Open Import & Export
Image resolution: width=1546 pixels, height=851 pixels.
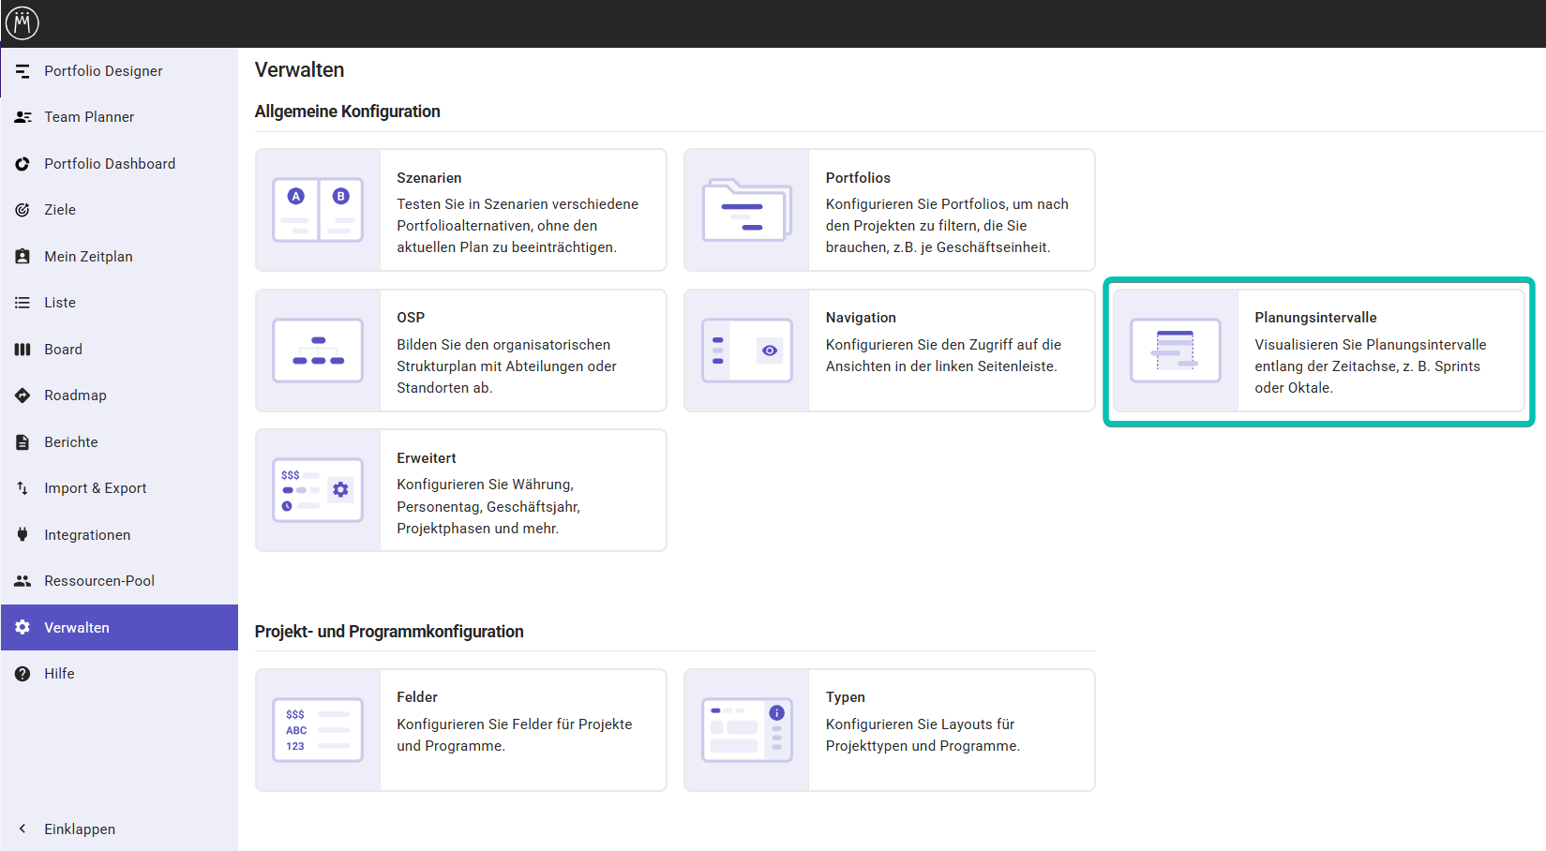[95, 488]
